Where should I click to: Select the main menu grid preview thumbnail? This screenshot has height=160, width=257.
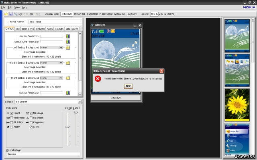point(237,70)
